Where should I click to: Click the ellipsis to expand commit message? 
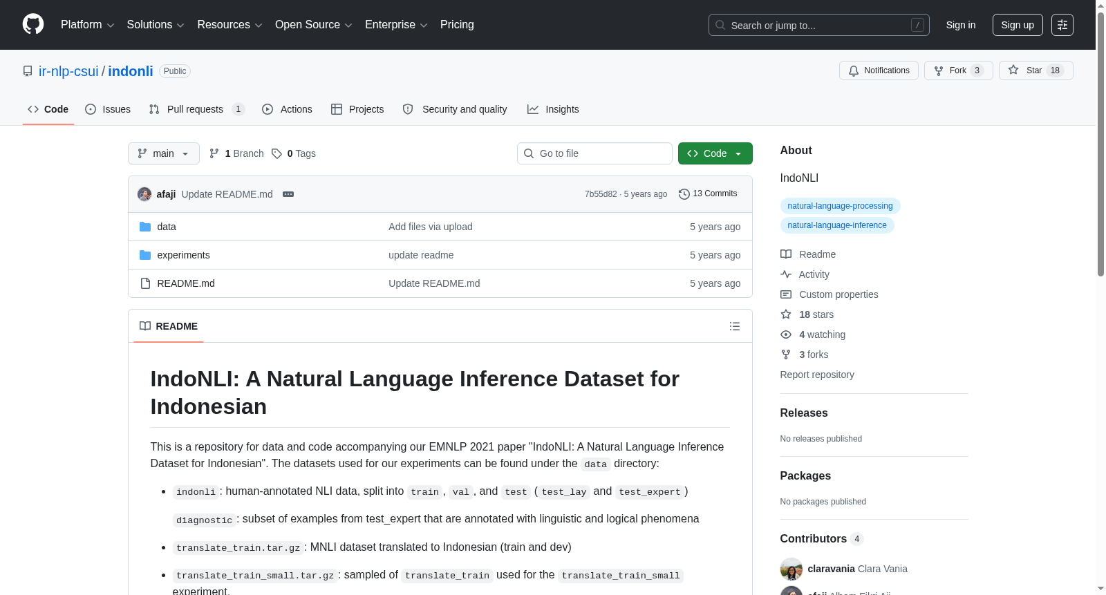(x=288, y=194)
